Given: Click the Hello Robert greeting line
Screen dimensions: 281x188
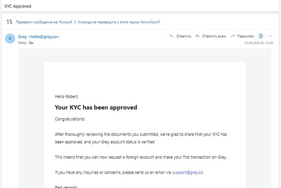Looking at the screenshot, I should (x=67, y=96).
